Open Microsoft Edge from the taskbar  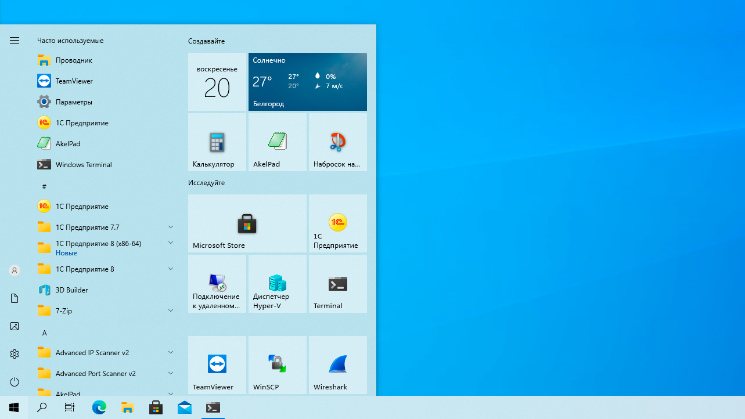click(99, 407)
